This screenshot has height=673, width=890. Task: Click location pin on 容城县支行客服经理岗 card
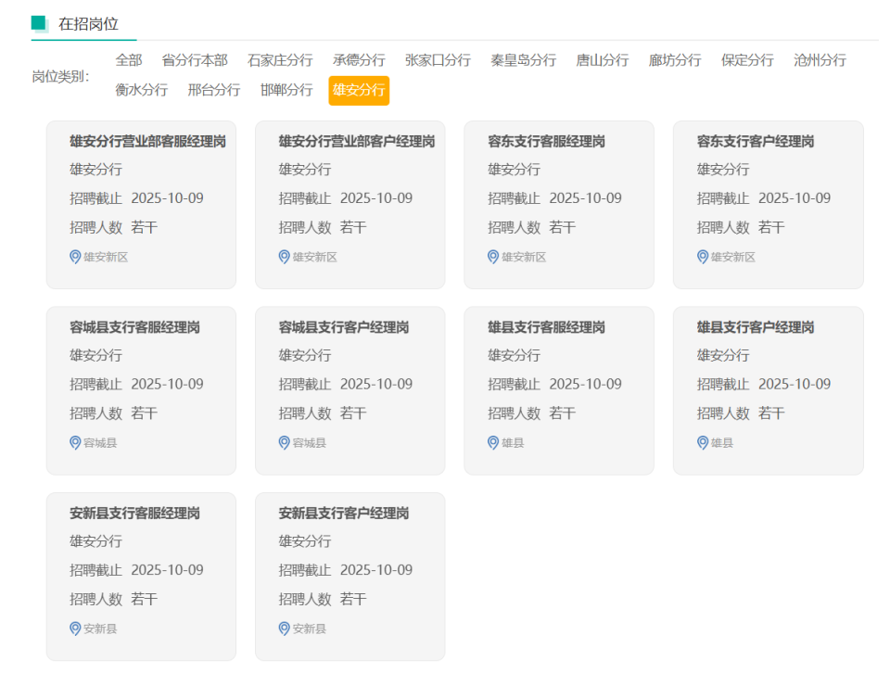75,442
